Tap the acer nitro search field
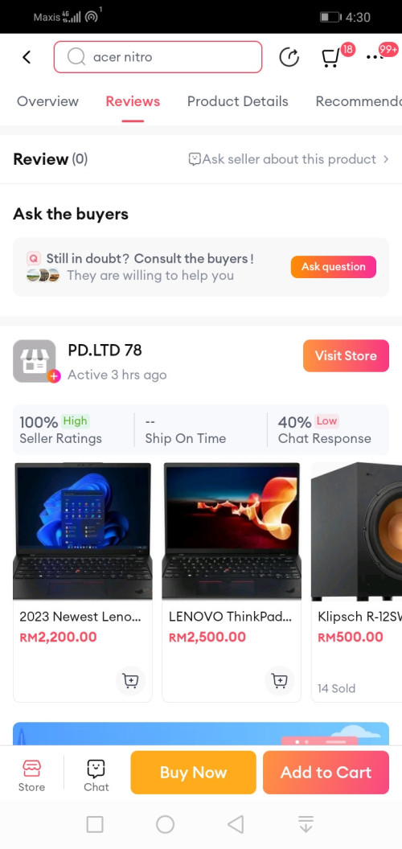Screen dimensions: 402x849 coord(158,57)
